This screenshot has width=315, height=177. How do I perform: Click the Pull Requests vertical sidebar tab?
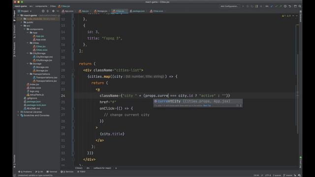tap(14, 50)
